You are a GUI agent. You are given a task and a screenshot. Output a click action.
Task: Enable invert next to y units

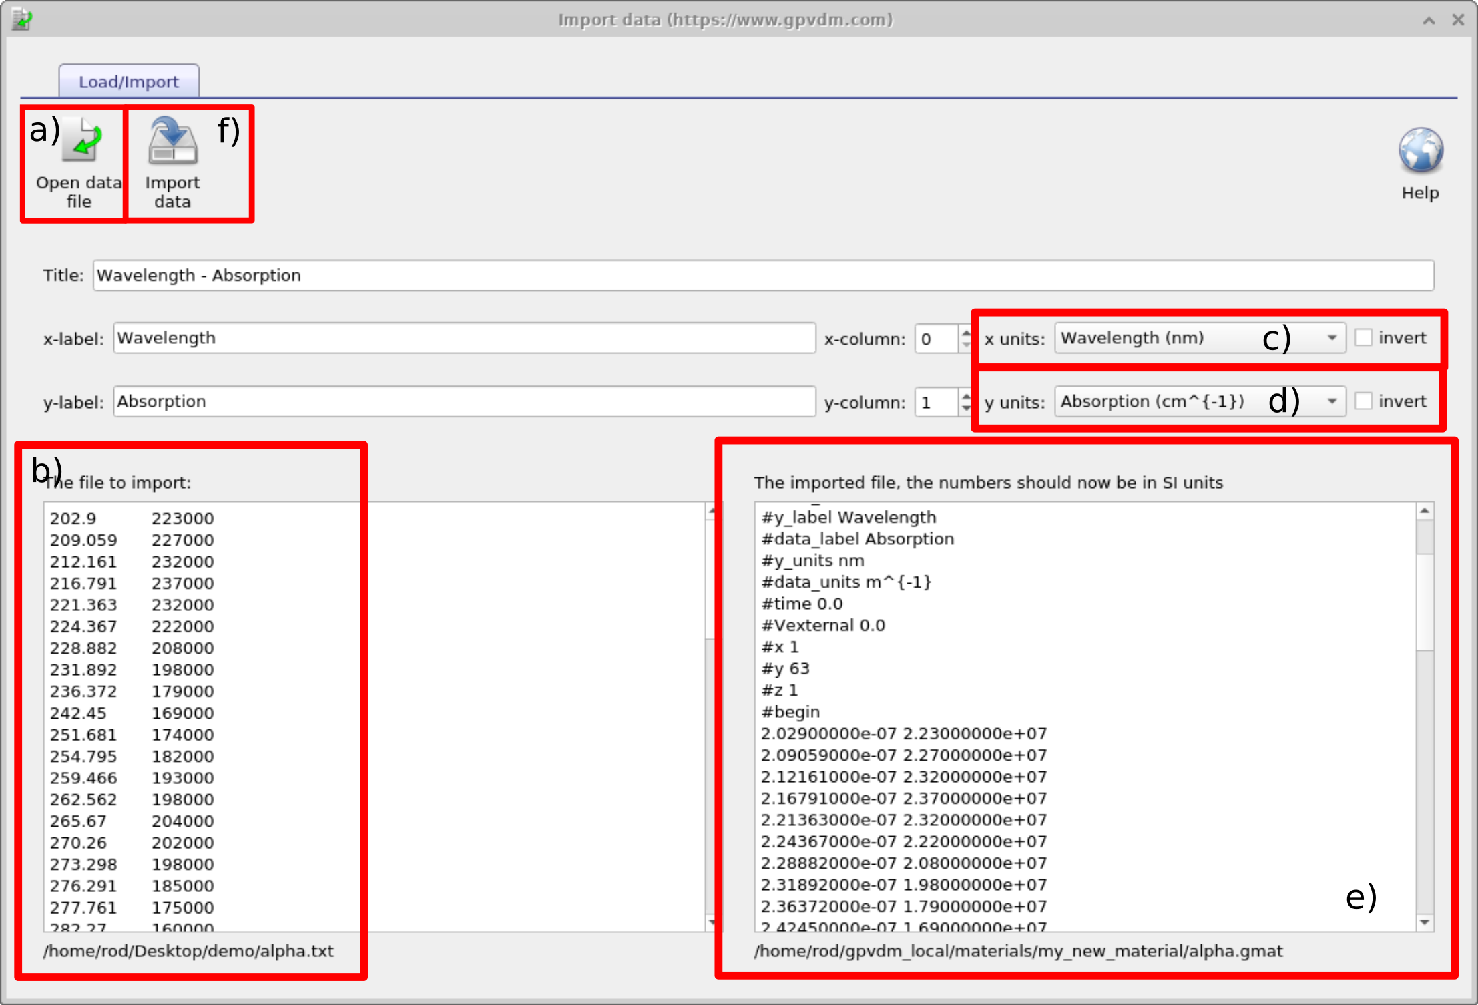[x=1363, y=401]
